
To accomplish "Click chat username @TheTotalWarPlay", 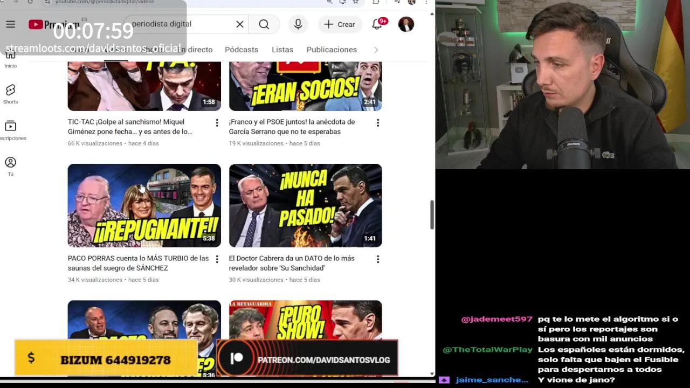I will [x=487, y=350].
